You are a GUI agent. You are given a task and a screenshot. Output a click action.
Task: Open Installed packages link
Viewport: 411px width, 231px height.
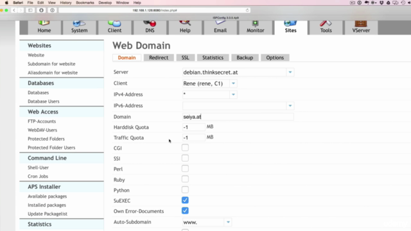47,205
